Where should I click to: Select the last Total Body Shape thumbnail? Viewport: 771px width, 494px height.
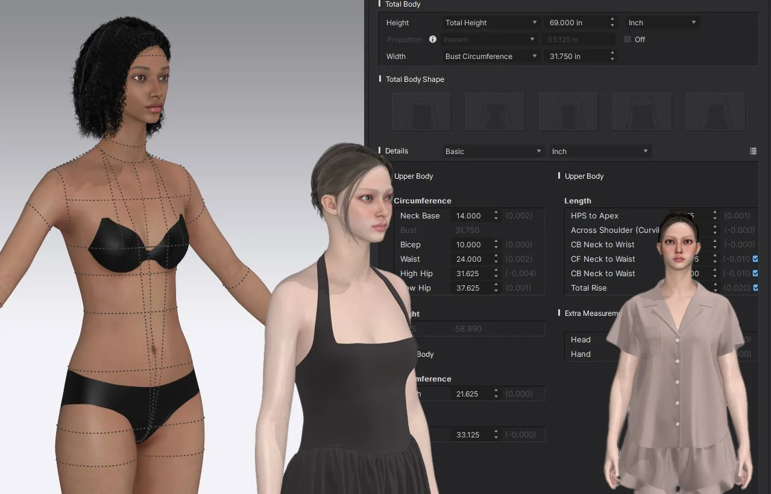pos(716,112)
